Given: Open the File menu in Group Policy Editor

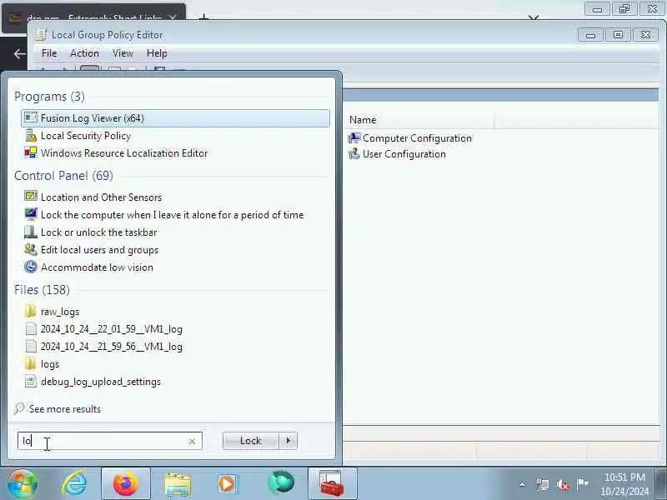Looking at the screenshot, I should click(x=49, y=53).
